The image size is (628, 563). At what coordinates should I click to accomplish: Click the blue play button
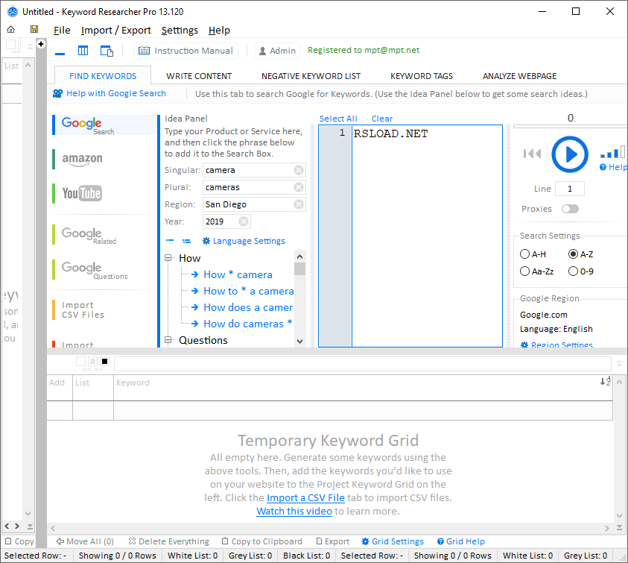click(x=570, y=154)
